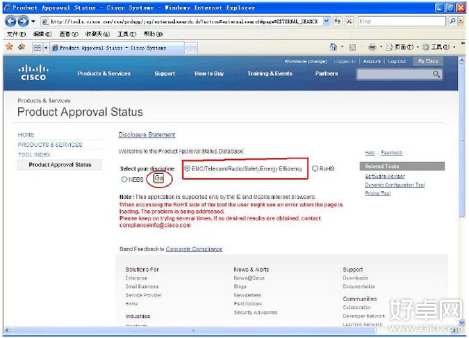Click the Add to Favorites icon
Screen dimensions: 469x338
click(22, 47)
